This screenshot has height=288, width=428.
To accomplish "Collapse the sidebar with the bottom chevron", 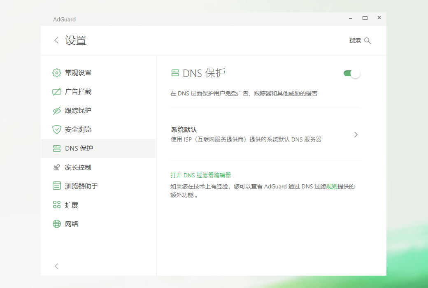I will click(x=56, y=266).
